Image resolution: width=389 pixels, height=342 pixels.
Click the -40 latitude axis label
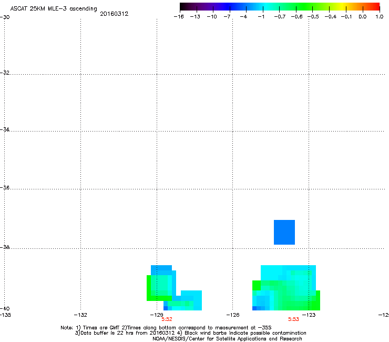(x=5, y=308)
